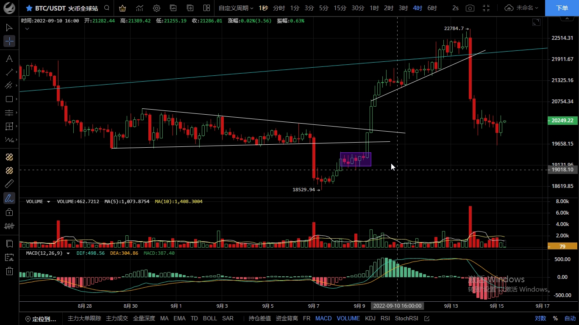Click the 对数 log scale button
Viewport: 579px width, 325px height.
pyautogui.click(x=540, y=319)
